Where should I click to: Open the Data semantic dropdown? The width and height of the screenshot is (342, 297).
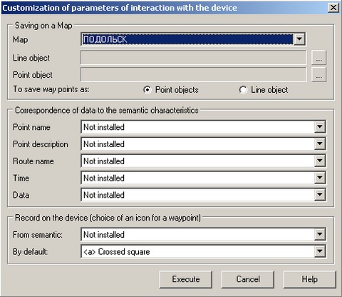pyautogui.click(x=320, y=195)
